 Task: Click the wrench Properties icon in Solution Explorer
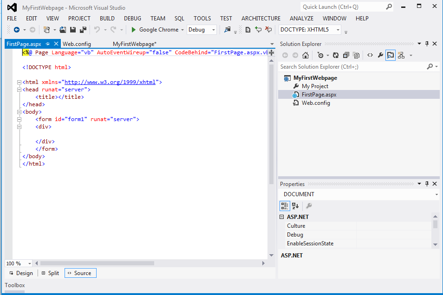(380, 55)
